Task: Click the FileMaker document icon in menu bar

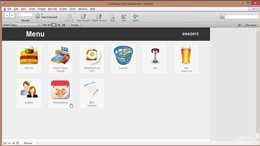Action: (4, 9)
